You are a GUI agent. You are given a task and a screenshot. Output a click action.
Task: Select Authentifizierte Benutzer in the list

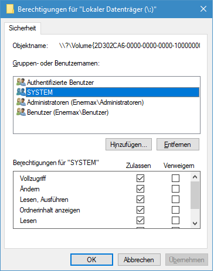pyautogui.click(x=107, y=83)
